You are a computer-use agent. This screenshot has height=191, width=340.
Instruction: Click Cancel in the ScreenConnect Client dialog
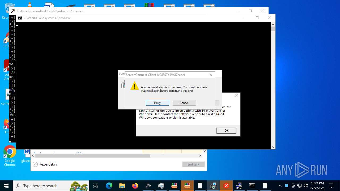tap(184, 103)
